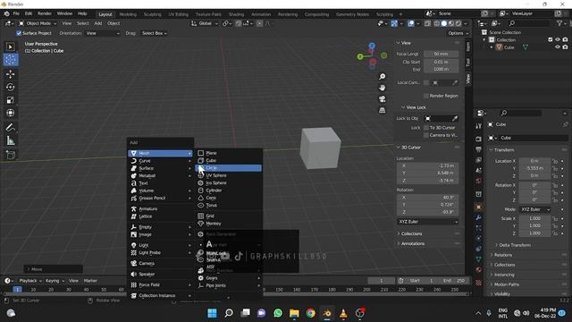Screen dimensions: 572x322
Task: Open the Object Data mesh tab icon
Action: 479,259
